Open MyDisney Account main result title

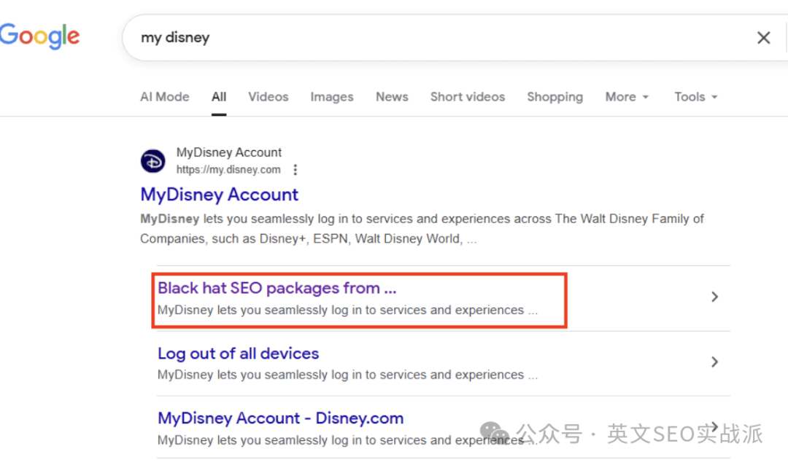click(219, 195)
